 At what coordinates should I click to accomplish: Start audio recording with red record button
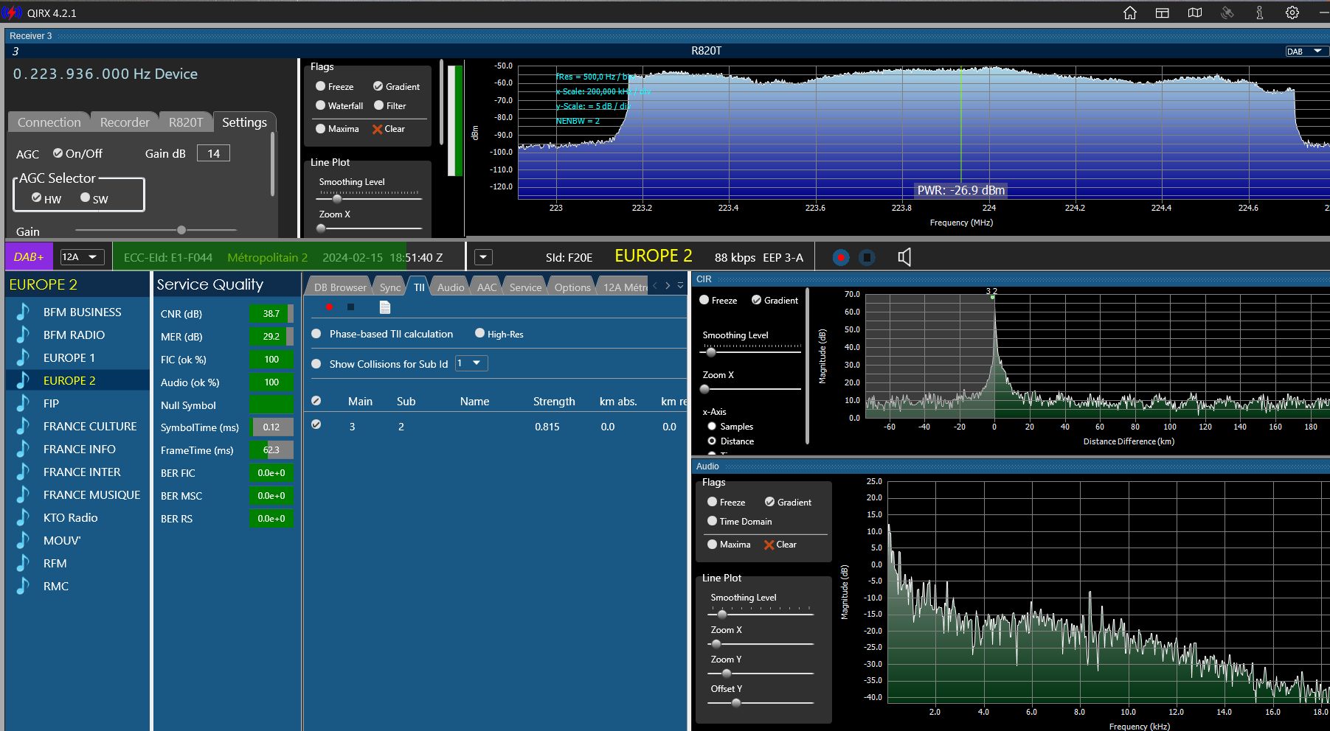tap(840, 257)
